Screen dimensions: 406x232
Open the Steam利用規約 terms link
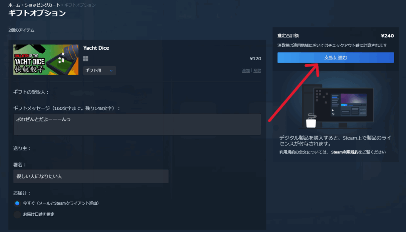[344, 152]
